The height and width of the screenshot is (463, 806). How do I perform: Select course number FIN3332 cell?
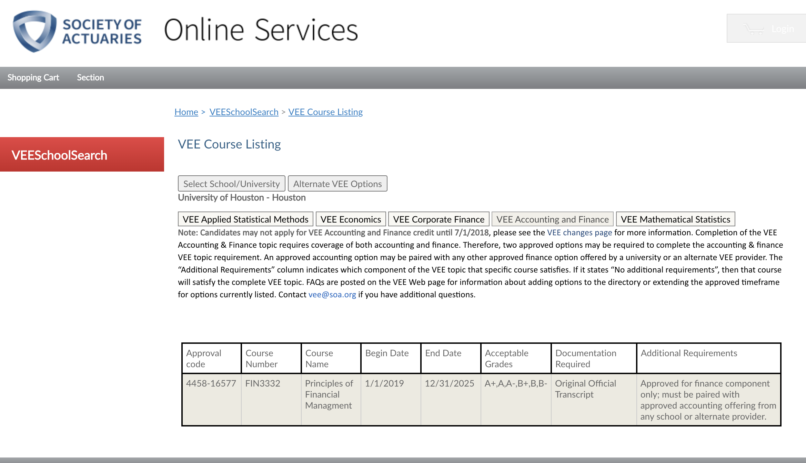tap(271, 400)
